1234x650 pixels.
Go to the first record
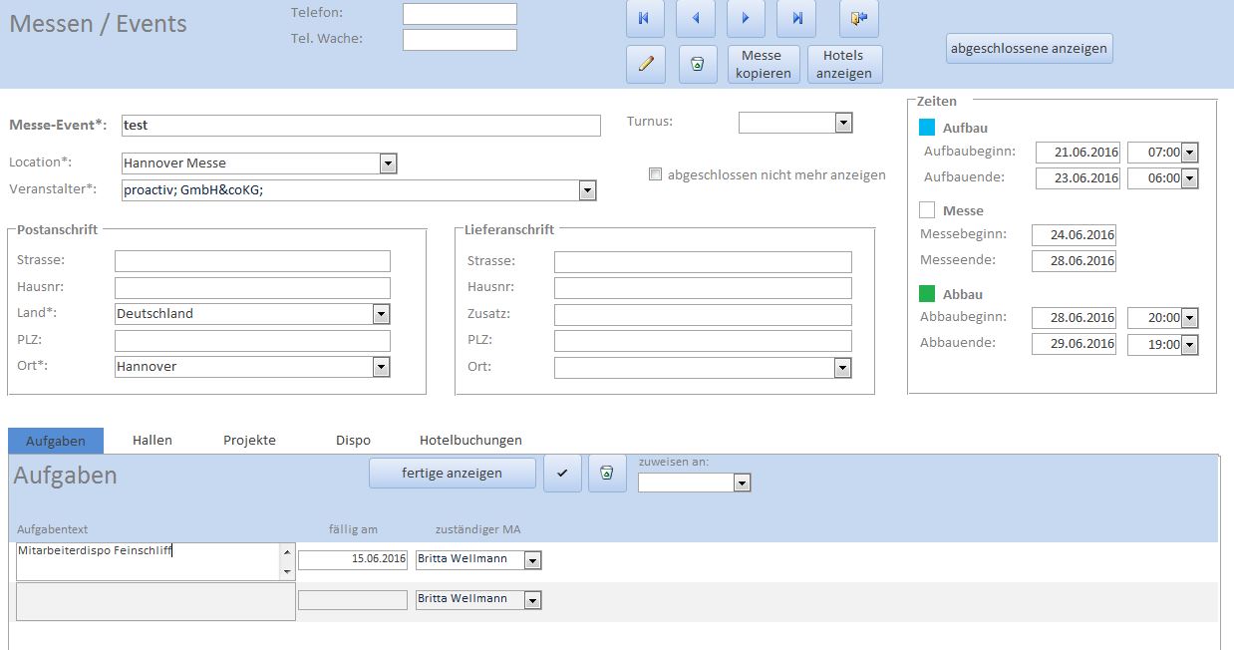(x=645, y=19)
